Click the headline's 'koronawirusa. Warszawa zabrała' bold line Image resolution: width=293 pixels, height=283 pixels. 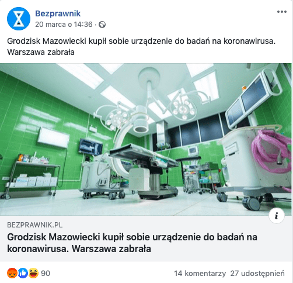click(79, 249)
